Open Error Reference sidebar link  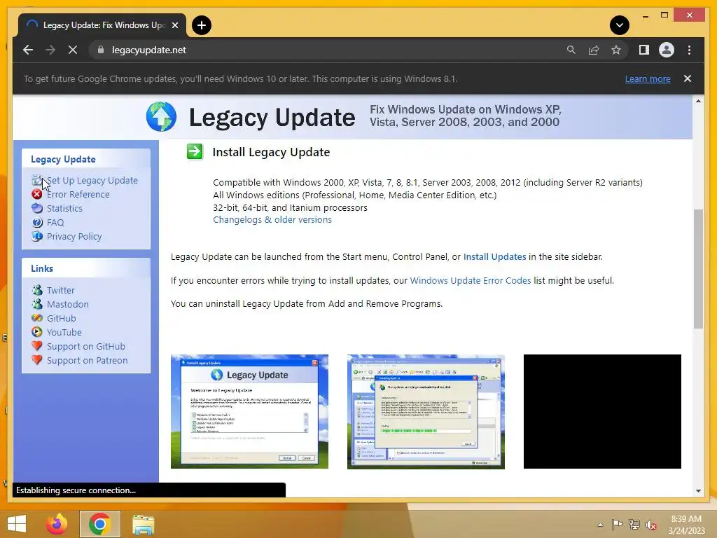pyautogui.click(x=78, y=195)
